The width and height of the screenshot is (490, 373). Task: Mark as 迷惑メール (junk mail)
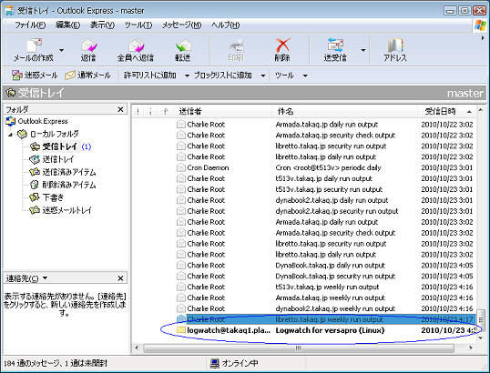click(x=35, y=76)
